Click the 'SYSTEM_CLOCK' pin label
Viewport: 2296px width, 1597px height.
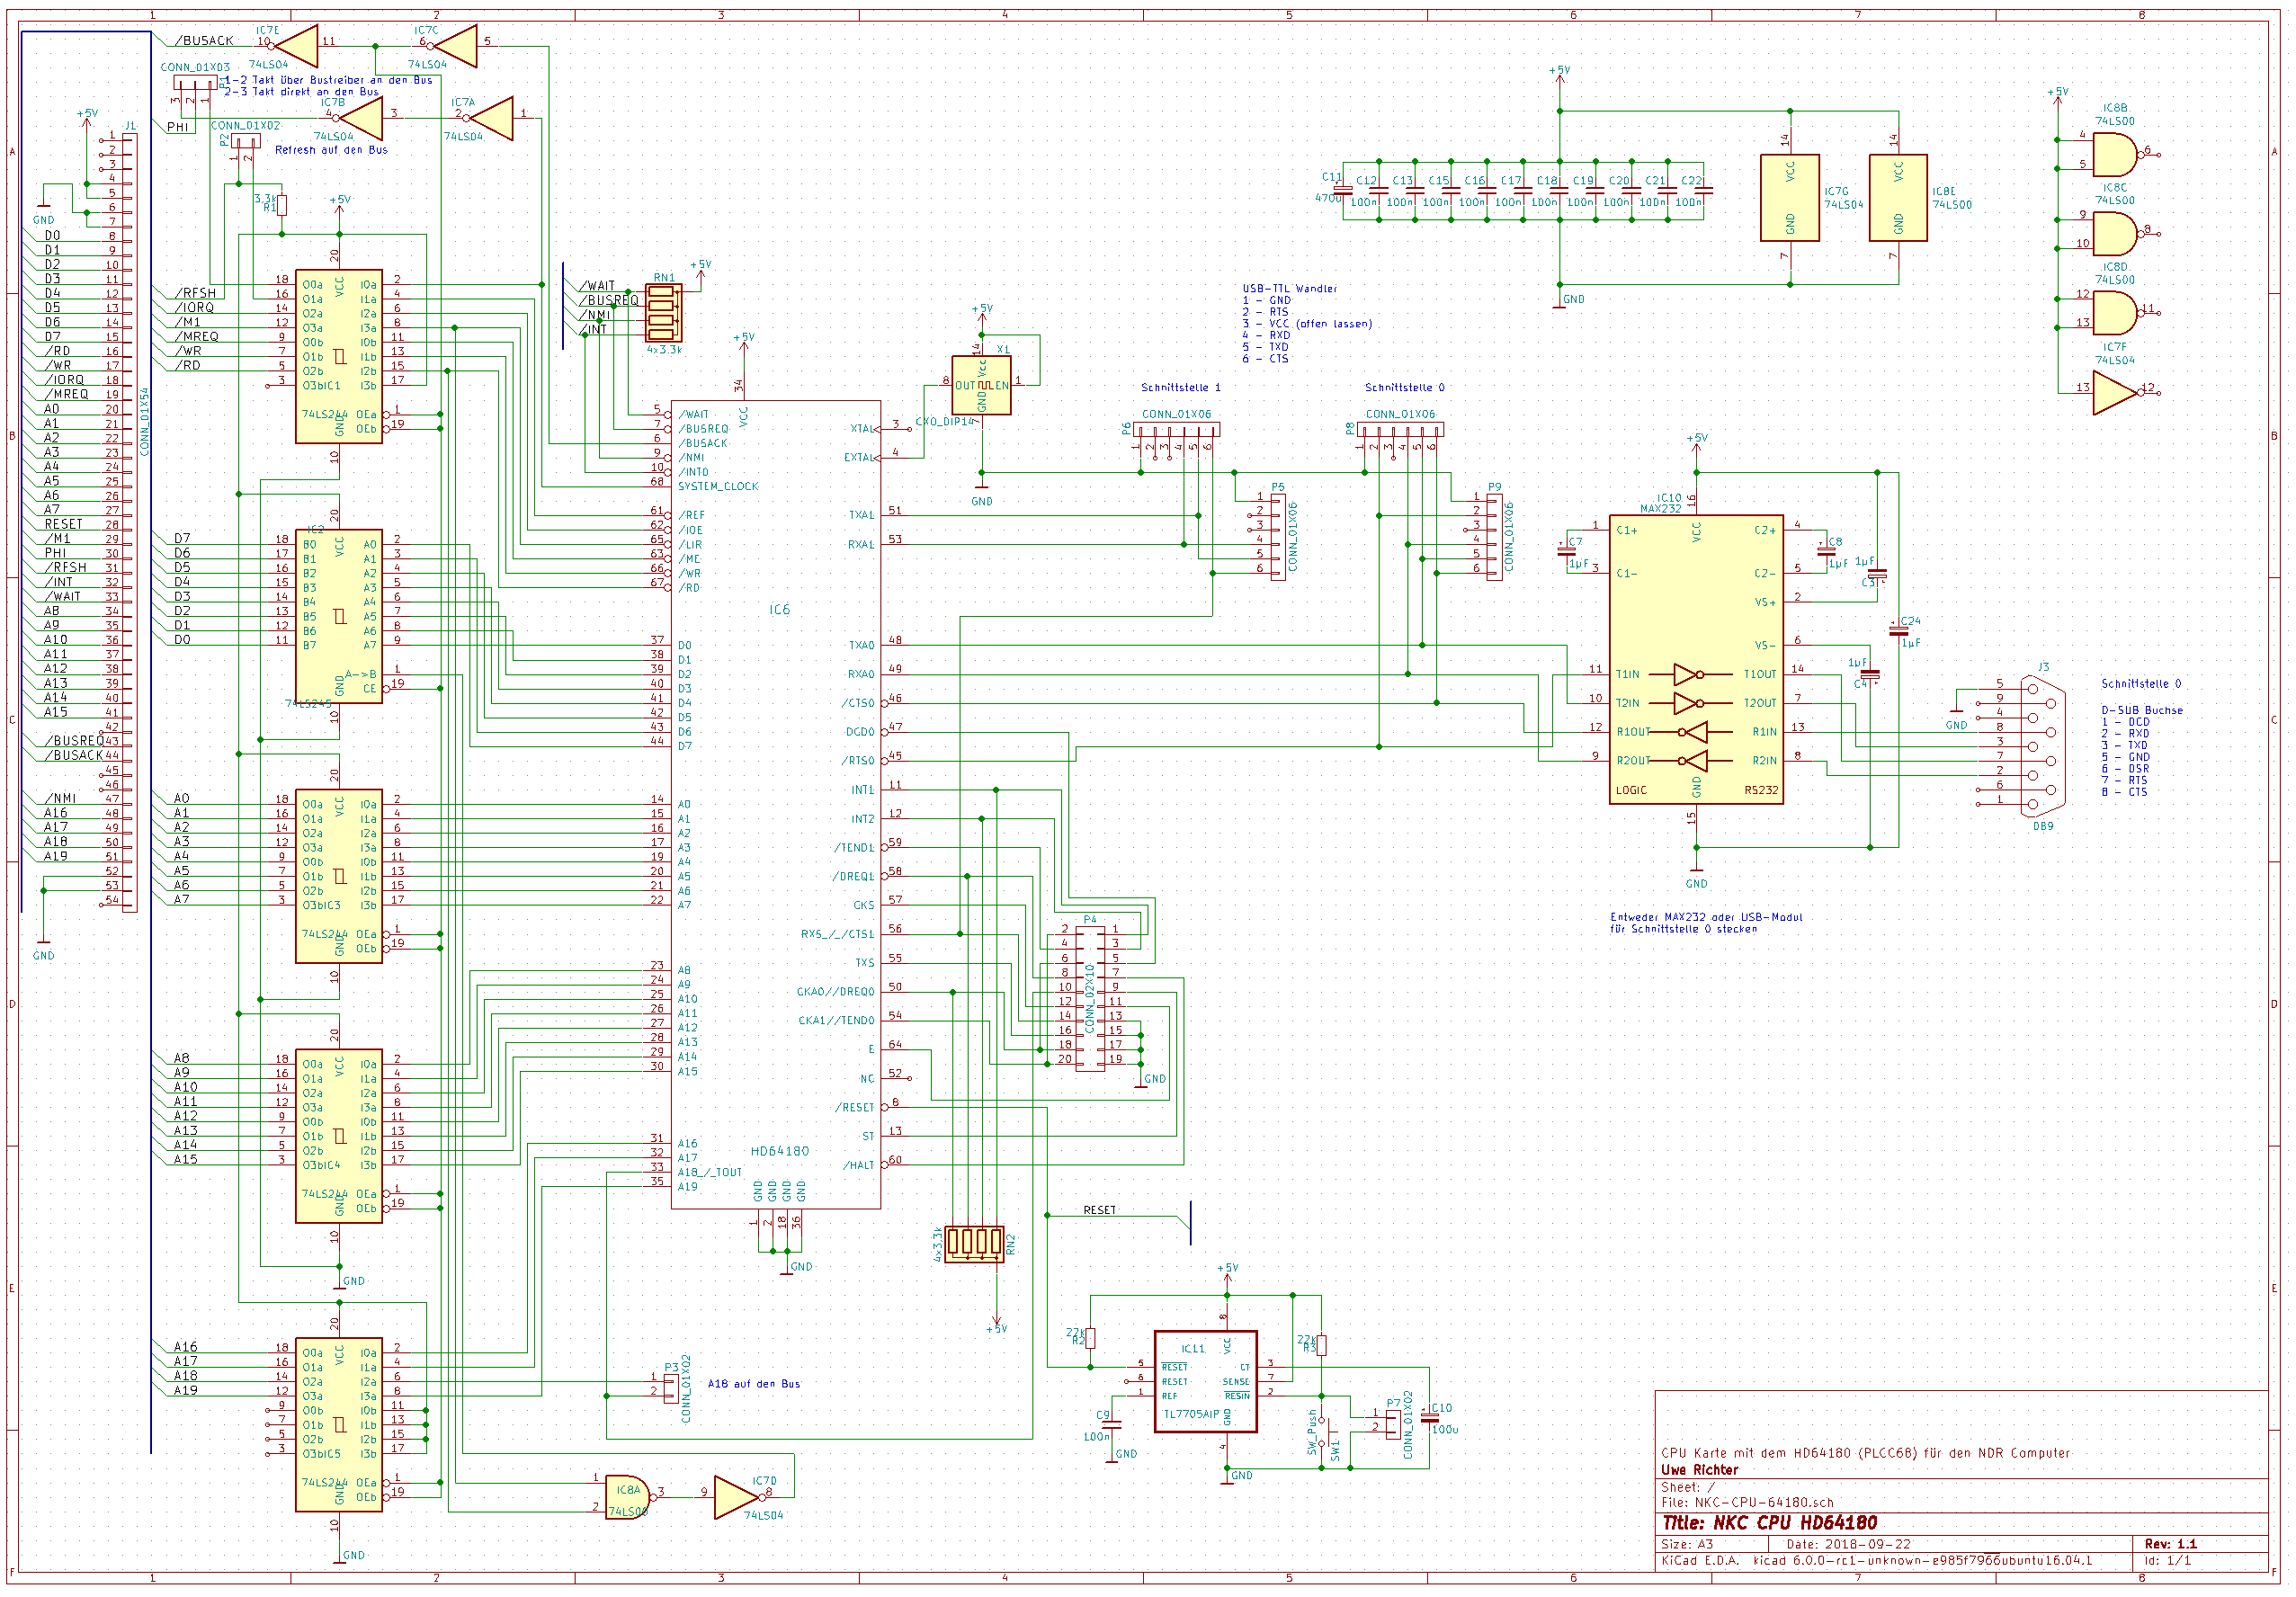tap(718, 486)
